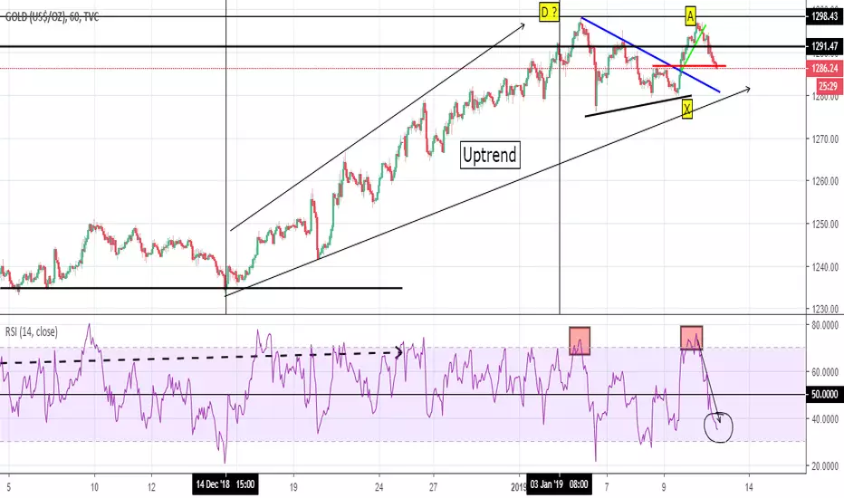Click the red 1286.24 current price label
This screenshot has height=498, width=844.
coord(825,69)
